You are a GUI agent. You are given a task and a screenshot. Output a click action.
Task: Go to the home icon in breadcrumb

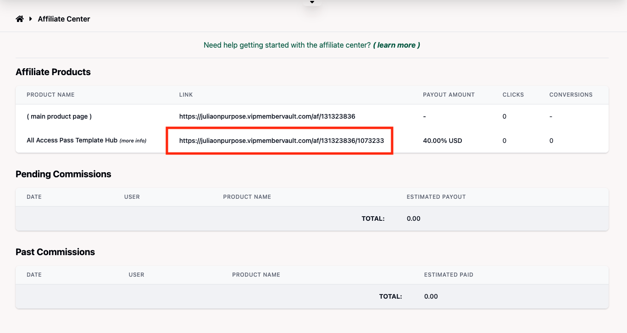click(19, 19)
